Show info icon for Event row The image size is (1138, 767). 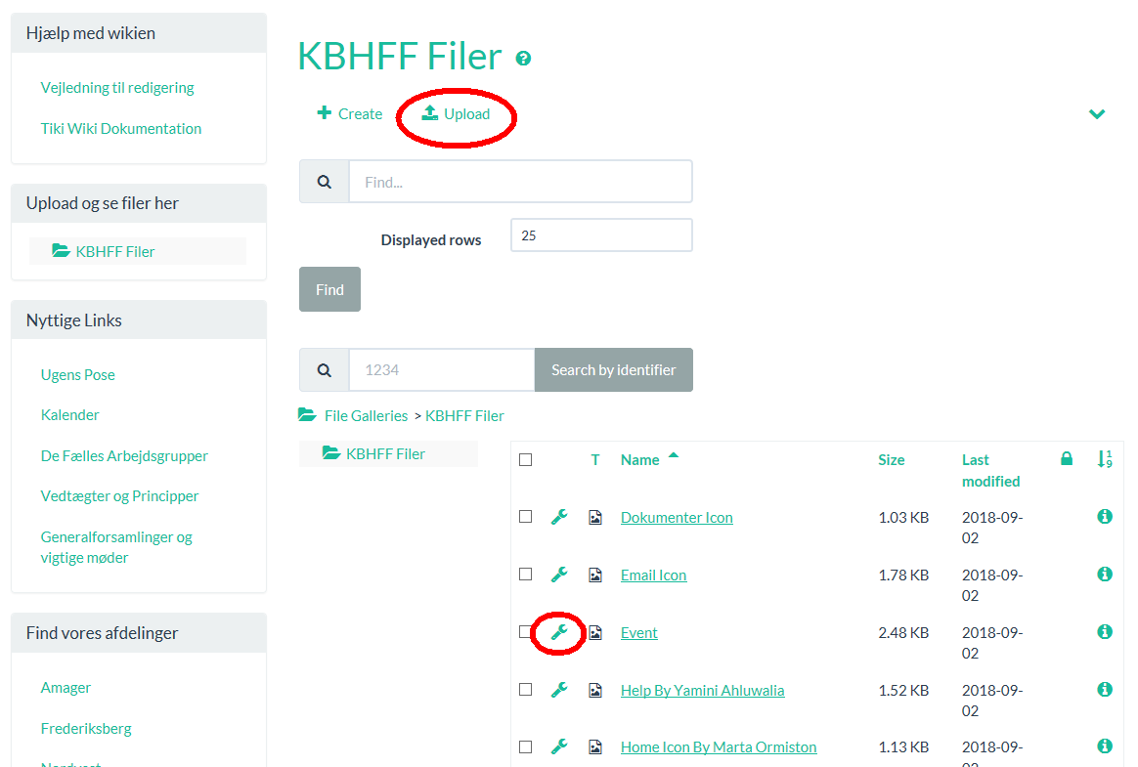click(x=1105, y=632)
